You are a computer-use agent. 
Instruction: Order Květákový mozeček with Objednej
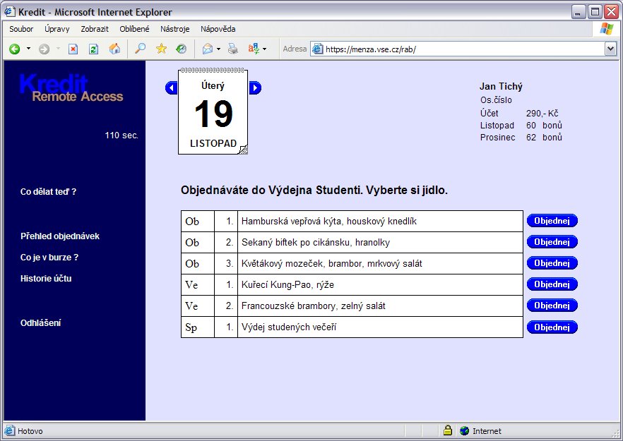pyautogui.click(x=552, y=263)
